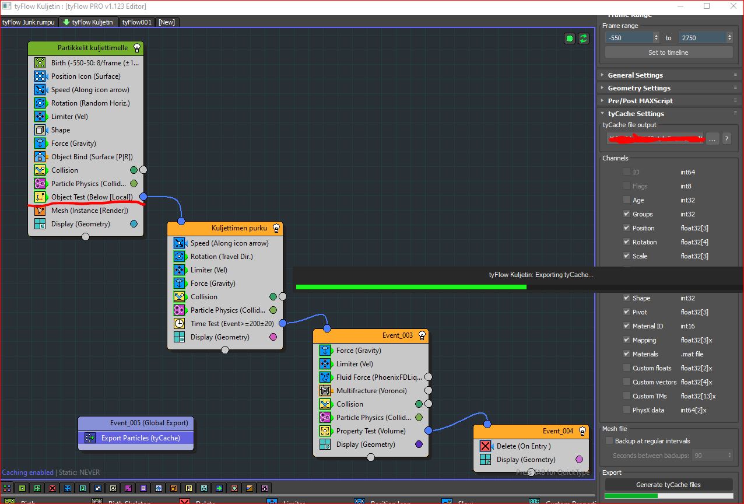Screen dimensions: 744x504
Task: Click the Time Test clock icon
Action: pyautogui.click(x=179, y=323)
